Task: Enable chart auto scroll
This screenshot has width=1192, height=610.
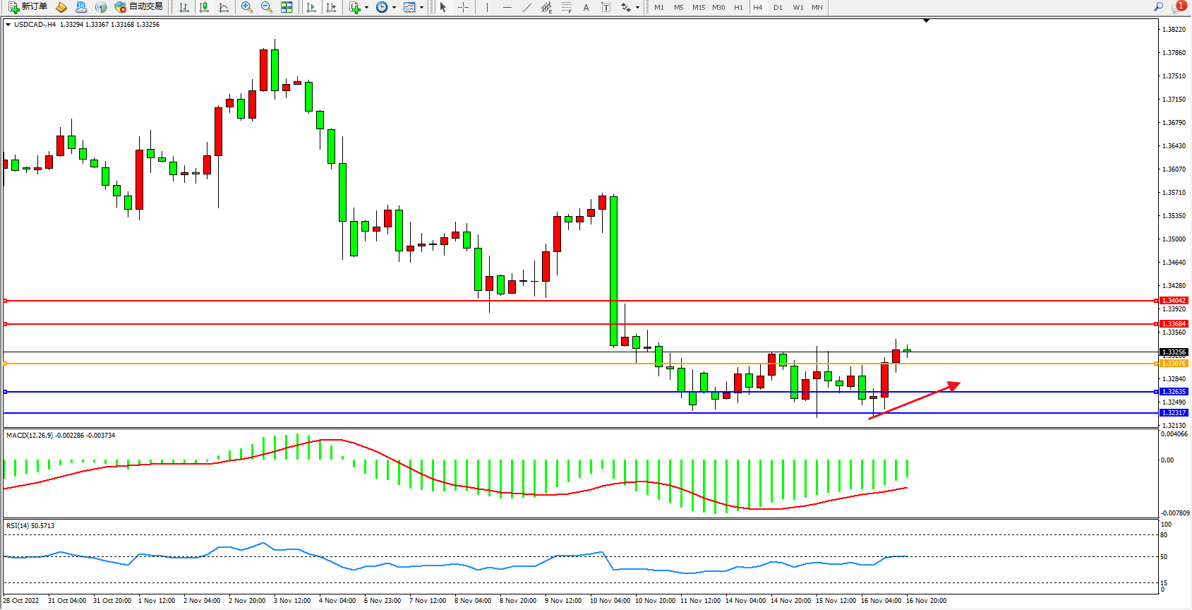Action: pos(311,7)
